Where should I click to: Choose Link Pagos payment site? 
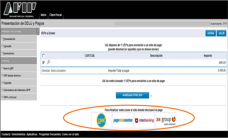[x=101, y=120]
